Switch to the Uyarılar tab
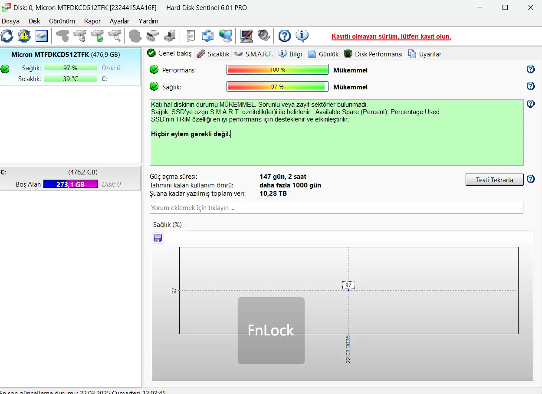 point(425,54)
